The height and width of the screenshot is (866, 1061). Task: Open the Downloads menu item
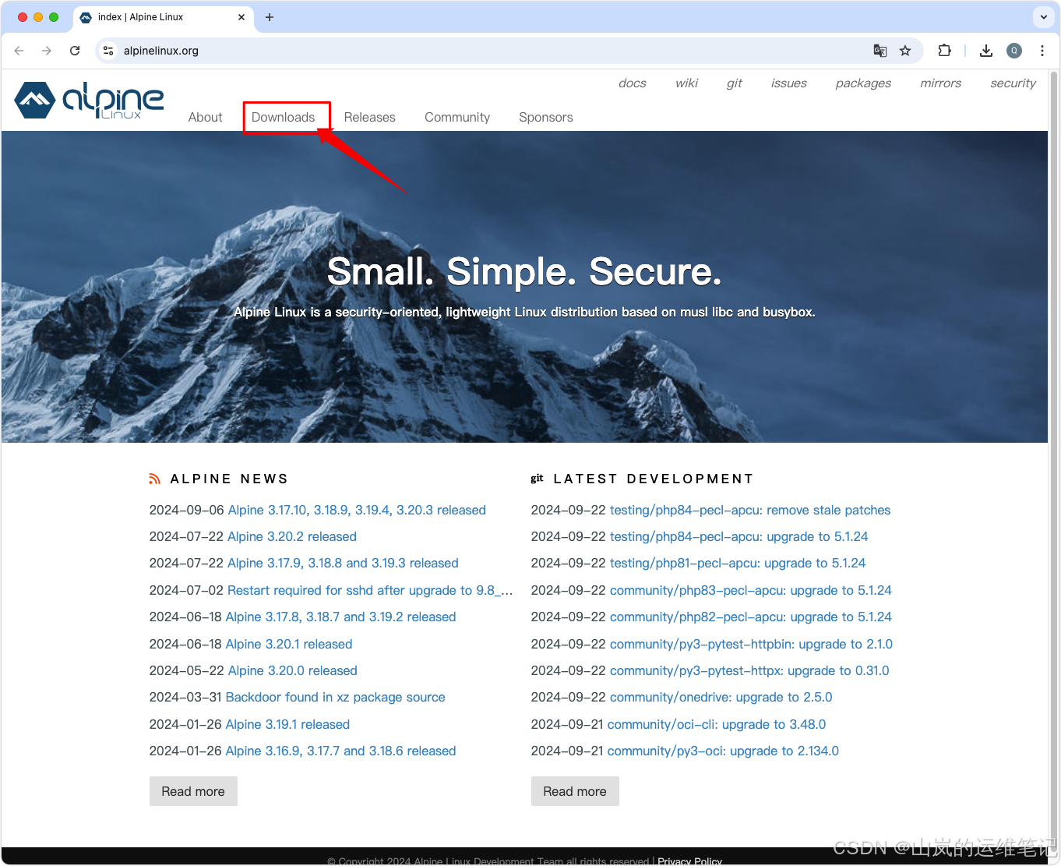tap(284, 117)
